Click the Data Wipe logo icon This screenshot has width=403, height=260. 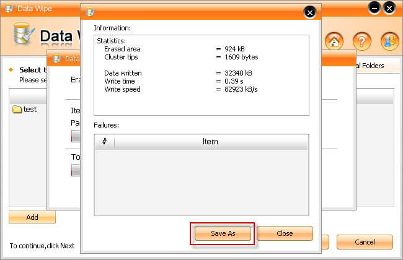[x=24, y=33]
